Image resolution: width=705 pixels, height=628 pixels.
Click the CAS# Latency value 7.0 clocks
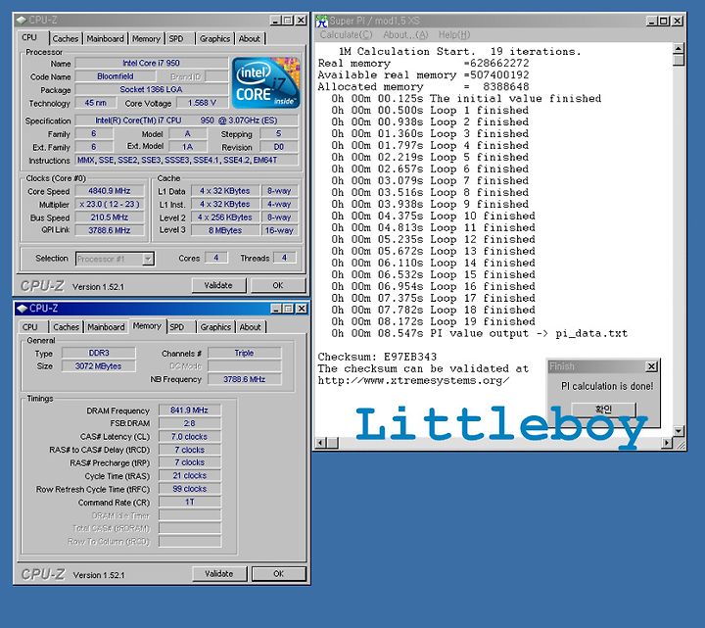[x=189, y=436]
